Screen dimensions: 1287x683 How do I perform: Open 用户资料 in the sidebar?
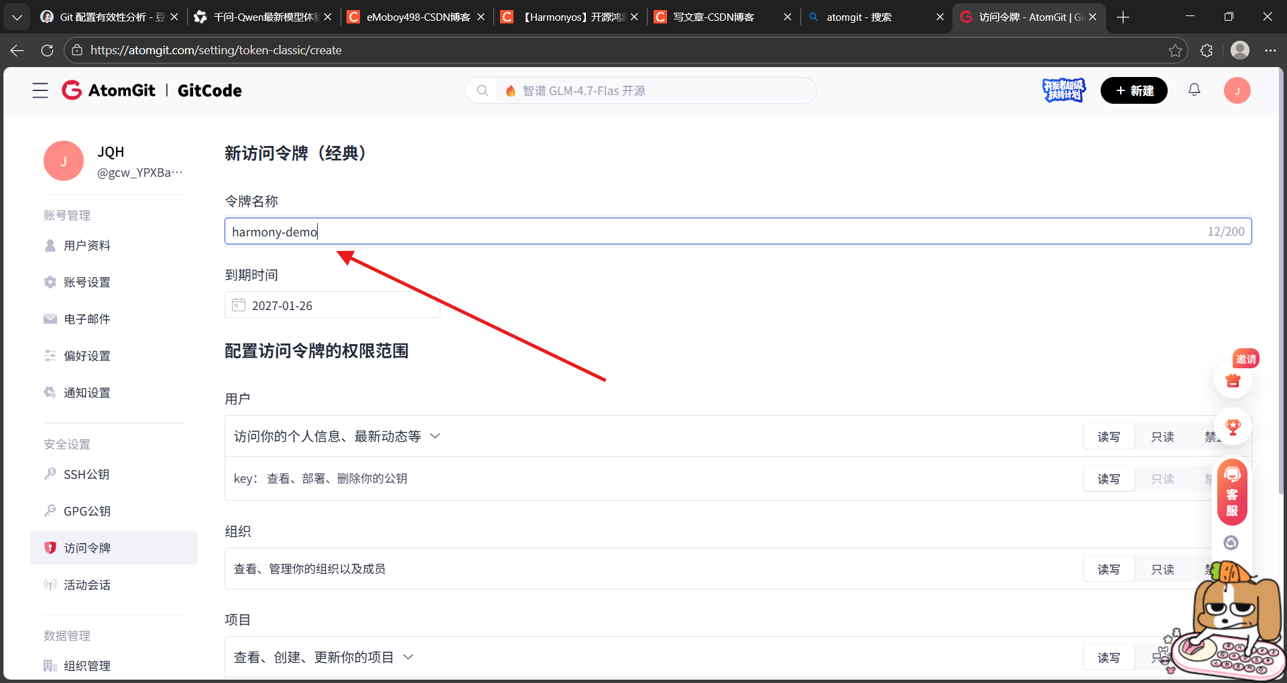86,245
